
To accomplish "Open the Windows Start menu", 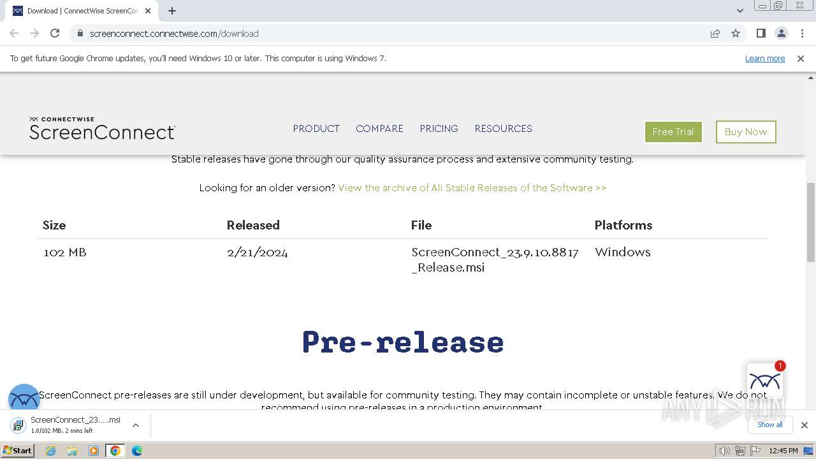I will pyautogui.click(x=18, y=450).
